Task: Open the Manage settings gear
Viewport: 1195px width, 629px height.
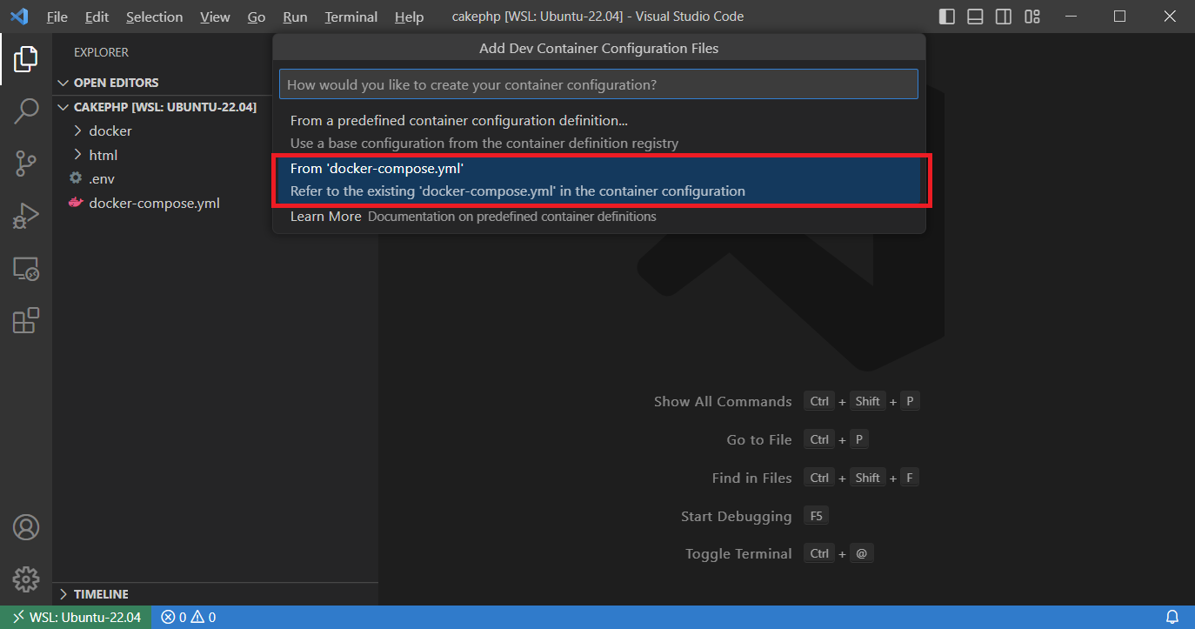Action: click(25, 579)
